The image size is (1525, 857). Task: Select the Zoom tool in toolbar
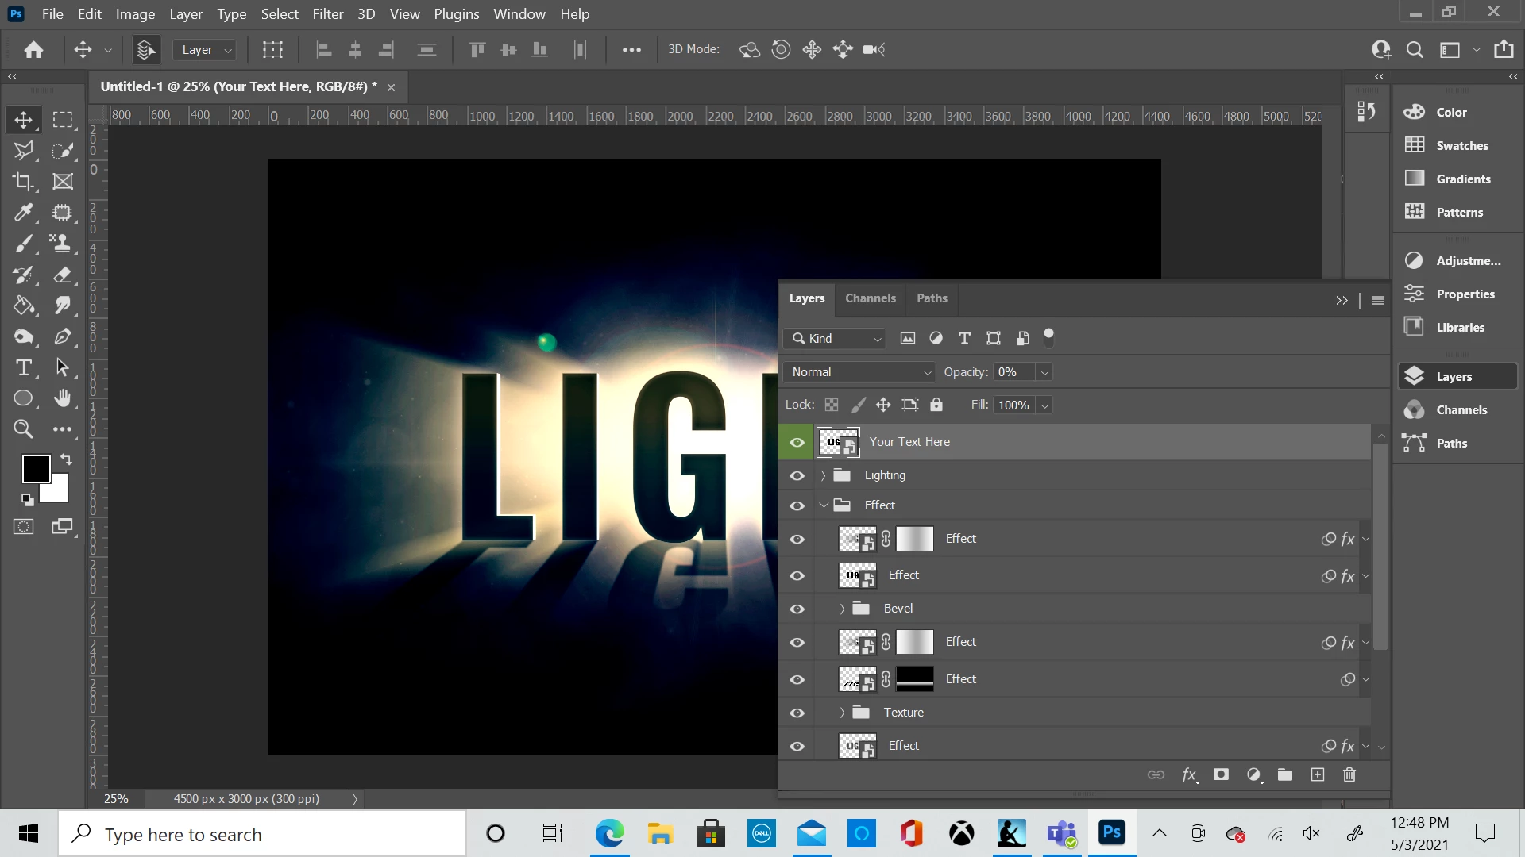(x=23, y=429)
